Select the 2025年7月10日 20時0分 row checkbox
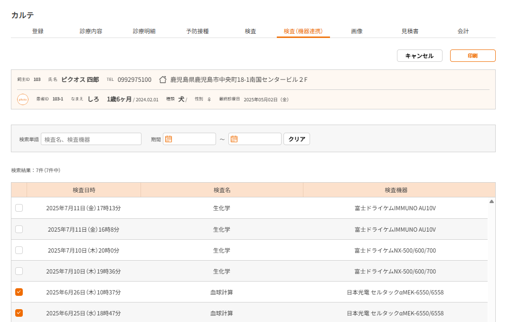Image resolution: width=509 pixels, height=322 pixels. click(19, 250)
